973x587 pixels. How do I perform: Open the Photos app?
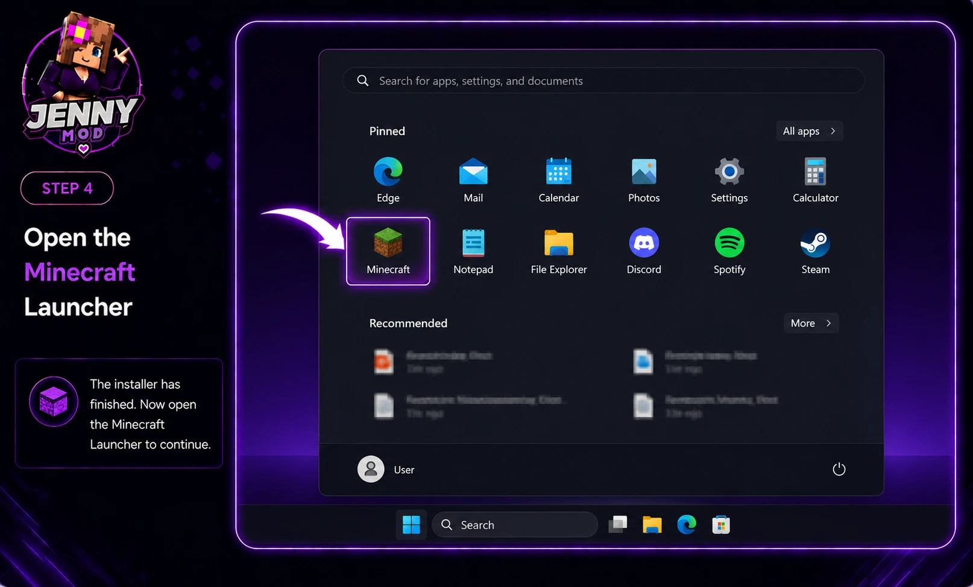(x=644, y=179)
